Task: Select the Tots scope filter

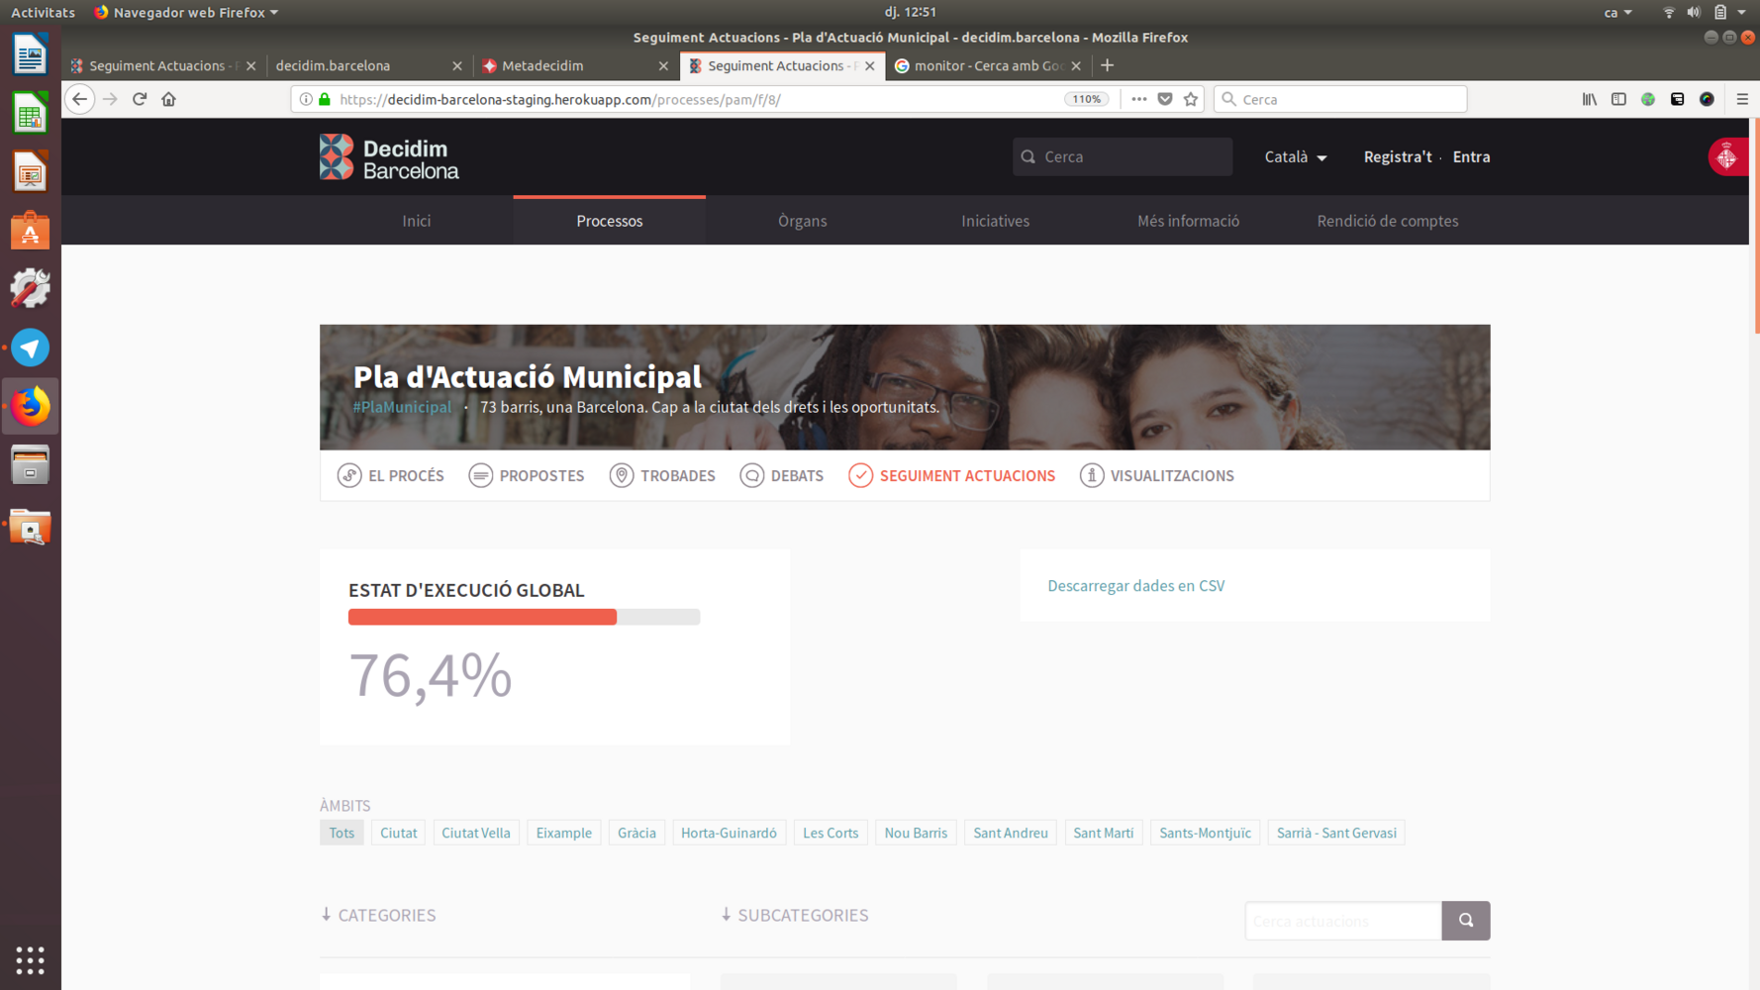Action: pyautogui.click(x=342, y=833)
